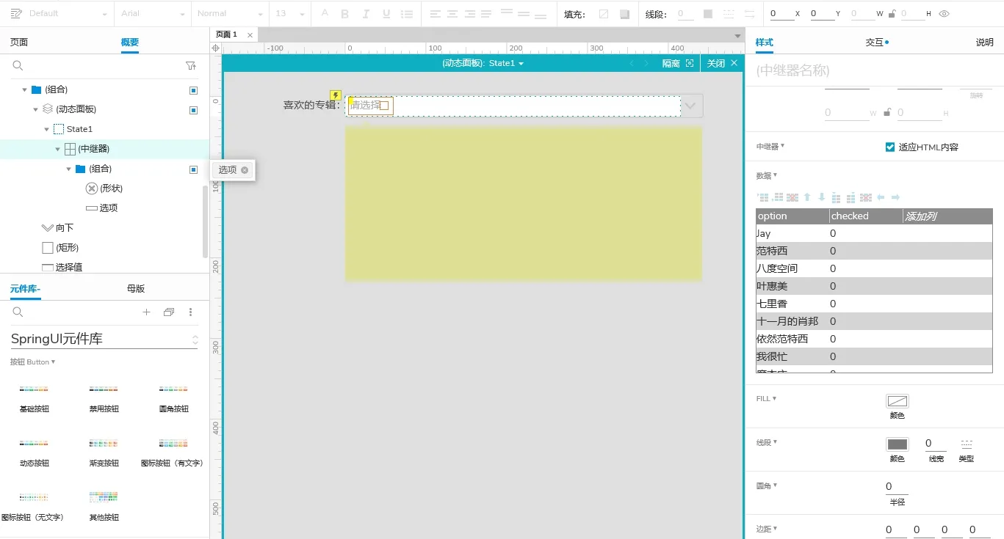Viewport: 1004px width, 539px height.
Task: Collapse the top (组合) tree node
Action: point(24,89)
